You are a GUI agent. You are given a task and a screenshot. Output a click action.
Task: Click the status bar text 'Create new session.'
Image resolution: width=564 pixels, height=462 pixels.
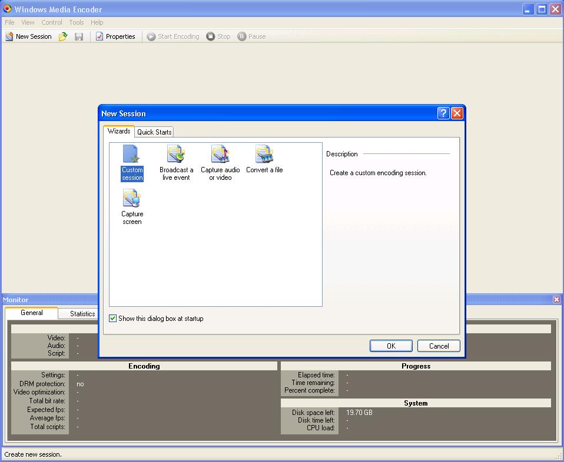33,454
